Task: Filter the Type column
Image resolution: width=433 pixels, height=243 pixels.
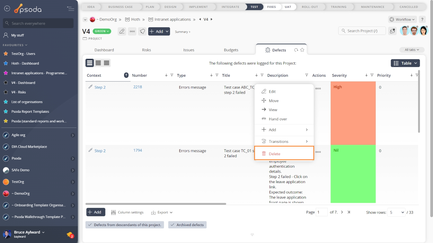Action: [x=217, y=75]
